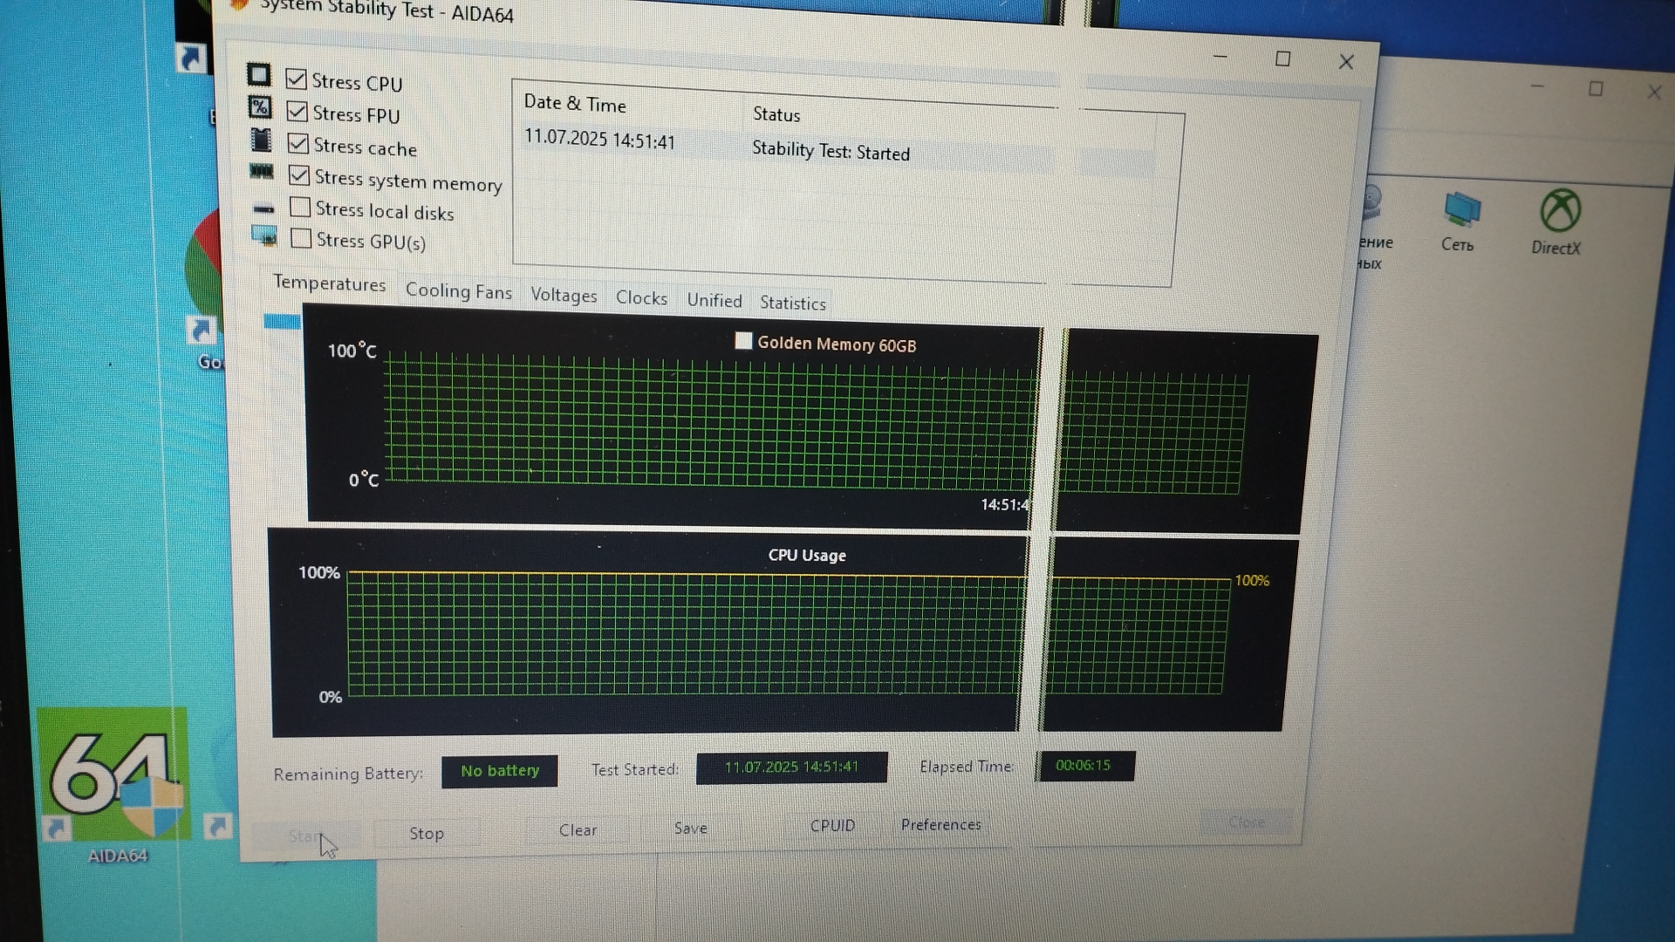1675x942 pixels.
Task: Switch to the Voltages tab
Action: click(x=564, y=295)
